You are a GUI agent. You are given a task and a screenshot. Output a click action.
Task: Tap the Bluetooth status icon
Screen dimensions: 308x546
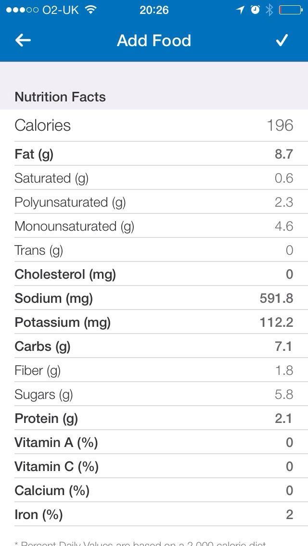[x=269, y=10]
